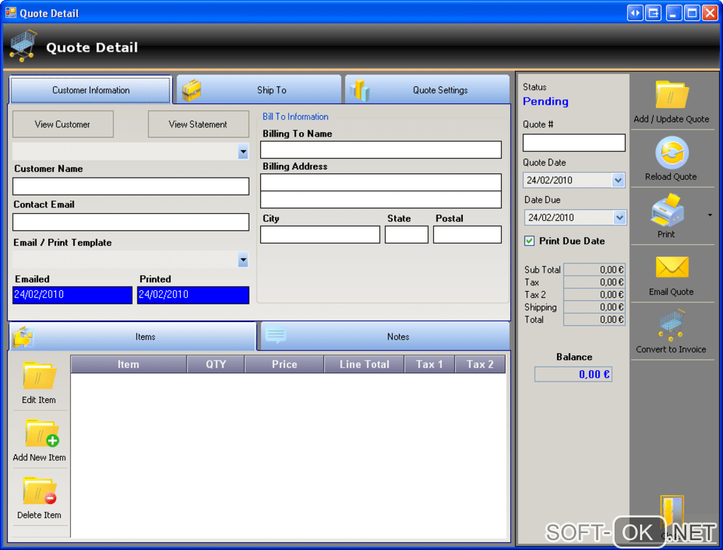Click the Quote # input field

coord(574,143)
